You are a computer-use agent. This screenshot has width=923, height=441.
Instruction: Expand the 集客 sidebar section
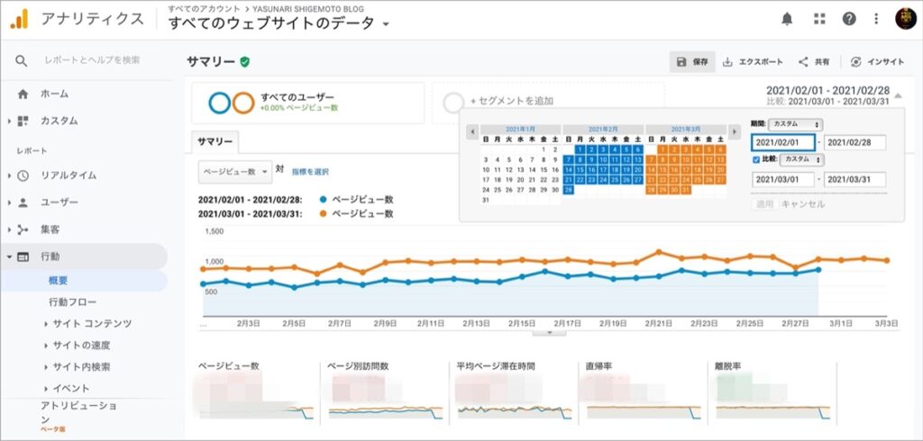(x=9, y=229)
